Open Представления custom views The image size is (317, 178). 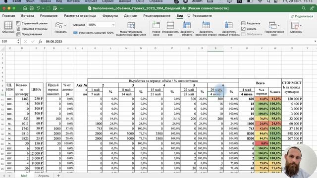29,34
